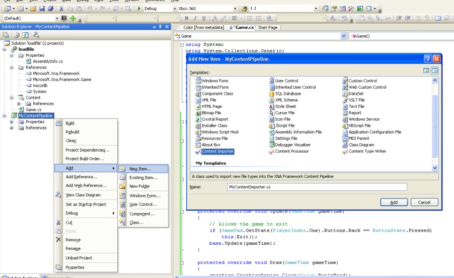This screenshot has width=454, height=278.
Task: Choose New Folder from Add submenu
Action: (x=143, y=186)
